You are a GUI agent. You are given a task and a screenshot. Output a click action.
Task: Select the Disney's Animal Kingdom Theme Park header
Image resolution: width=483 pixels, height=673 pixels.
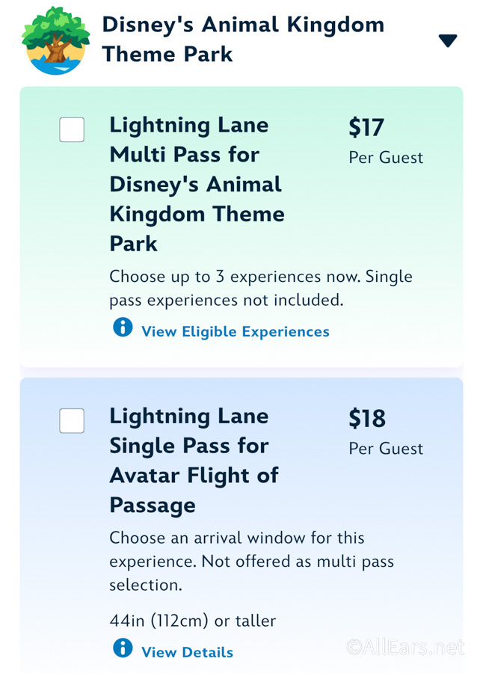[243, 40]
